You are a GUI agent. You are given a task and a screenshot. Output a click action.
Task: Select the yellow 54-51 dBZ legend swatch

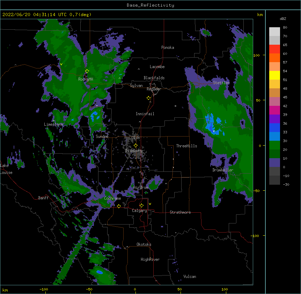click(274, 75)
